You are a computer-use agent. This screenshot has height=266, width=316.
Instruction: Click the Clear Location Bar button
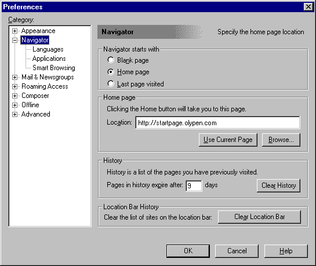259,217
